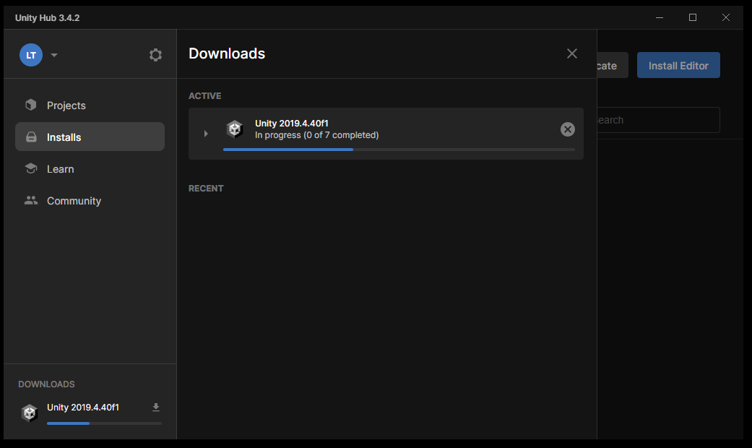The width and height of the screenshot is (752, 448).
Task: Click the Installs drive icon
Action: [31, 137]
